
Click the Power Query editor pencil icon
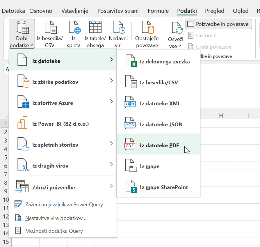tap(18, 204)
